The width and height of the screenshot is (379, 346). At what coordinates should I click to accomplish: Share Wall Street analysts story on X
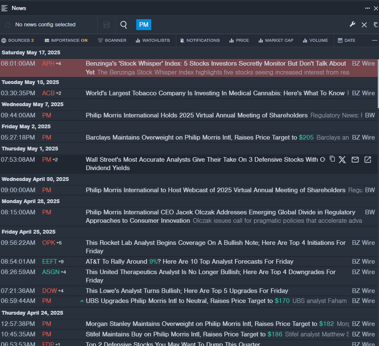tap(342, 160)
